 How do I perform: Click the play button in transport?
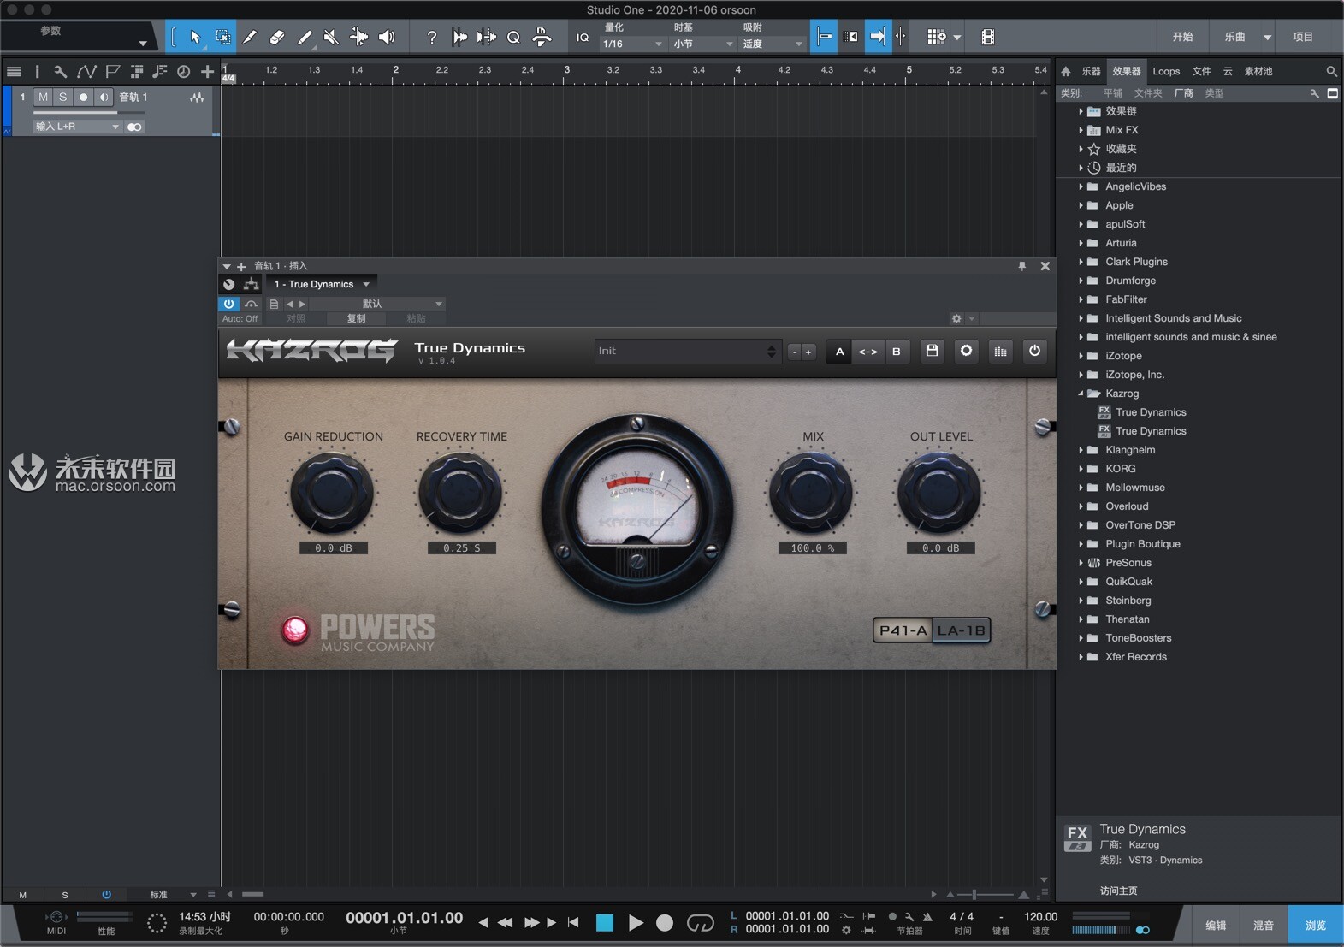pyautogui.click(x=636, y=923)
